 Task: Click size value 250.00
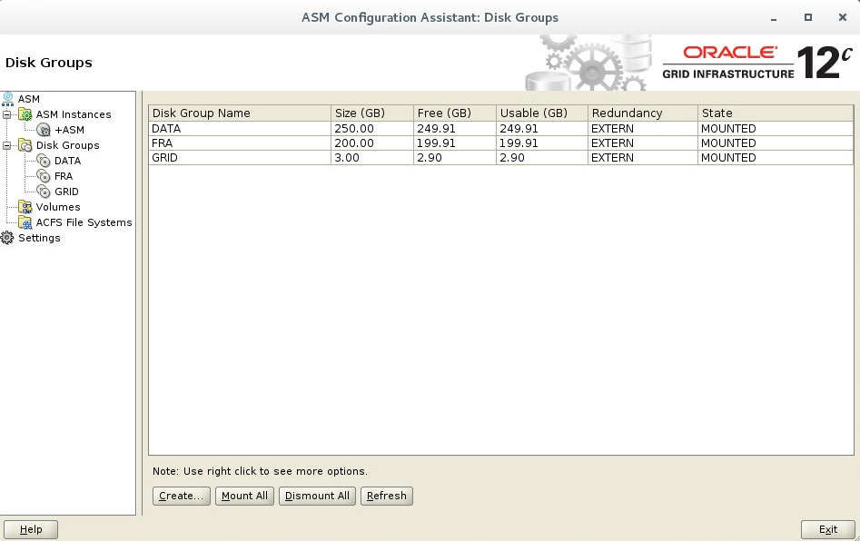[x=354, y=129]
